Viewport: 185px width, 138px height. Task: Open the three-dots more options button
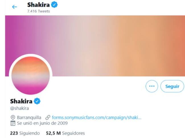click(x=152, y=86)
